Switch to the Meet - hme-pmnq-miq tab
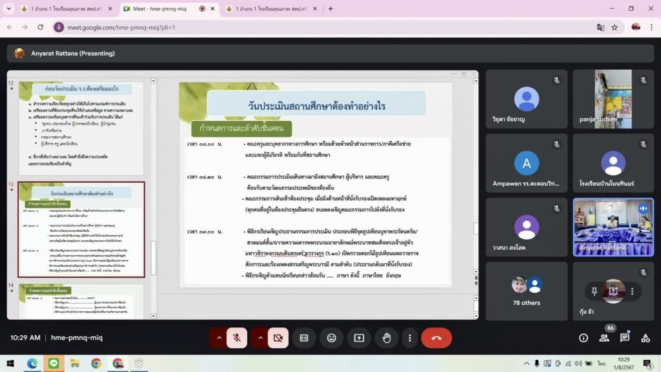Image resolution: width=661 pixels, height=372 pixels. (161, 9)
